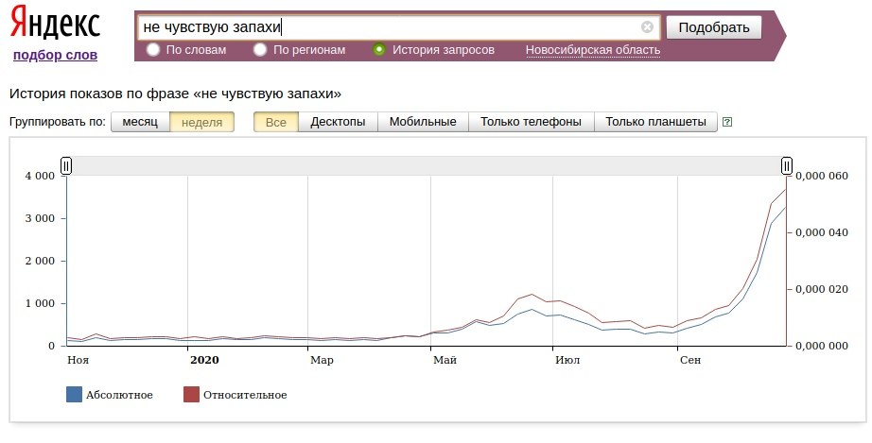Click the right range slider handle
Screen dimensions: 872x443
pyautogui.click(x=786, y=165)
